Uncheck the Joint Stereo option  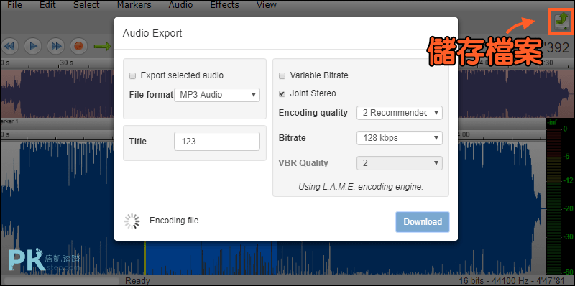click(x=282, y=93)
